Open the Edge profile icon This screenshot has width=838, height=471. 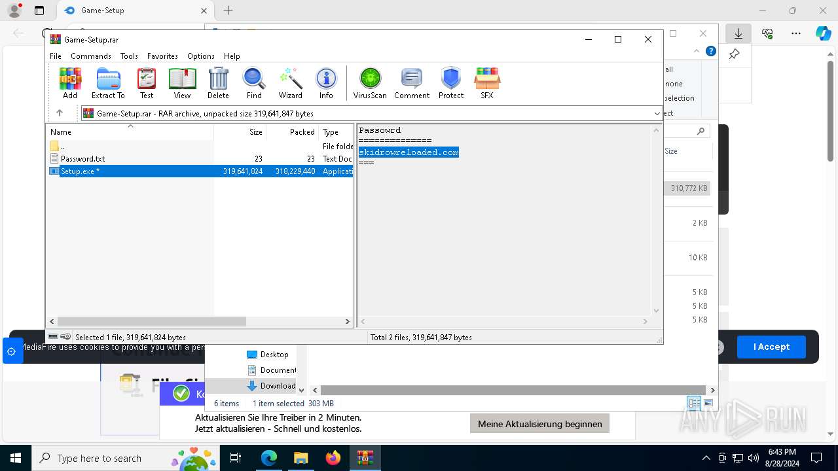14,10
